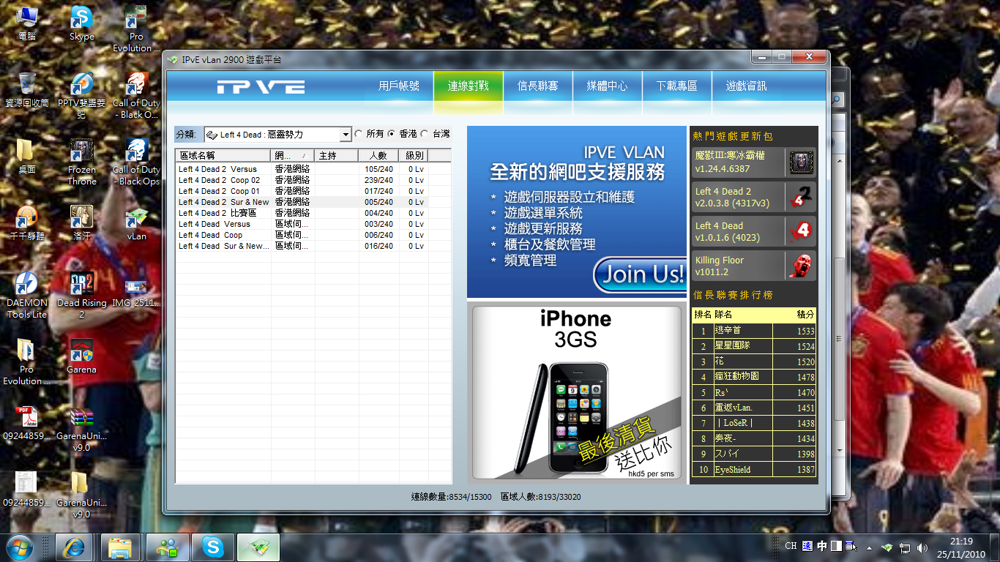Screen dimensions: 1000x562
Task: Select the Left 4 Dead 2 Versus room
Action: click(x=218, y=169)
